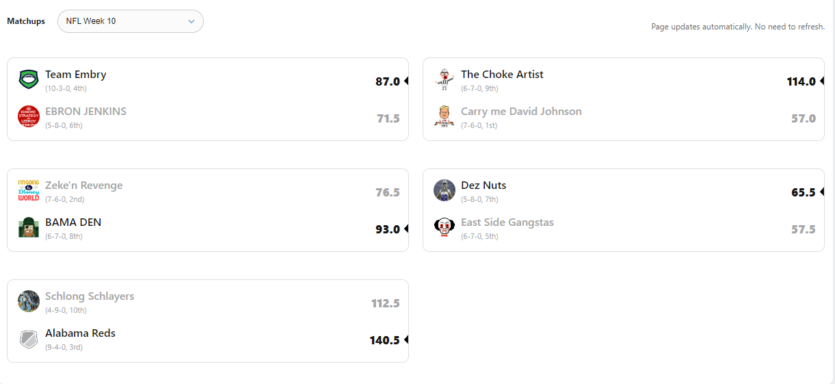
Task: Open Schlong Schlayers team name link
Action: [x=90, y=296]
